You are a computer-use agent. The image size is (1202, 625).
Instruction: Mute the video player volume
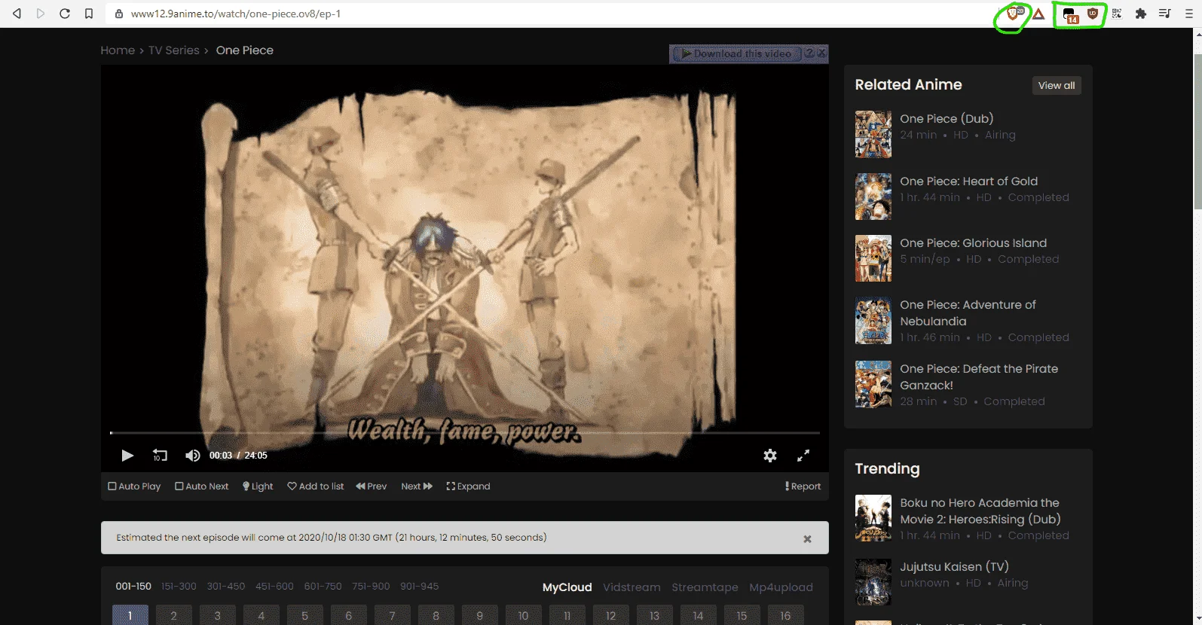(193, 456)
